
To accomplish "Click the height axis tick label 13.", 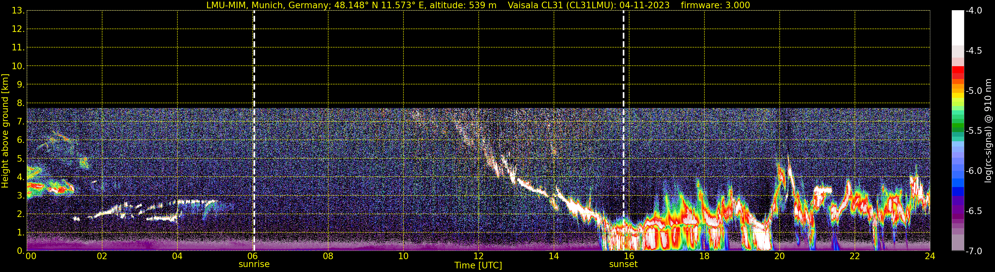I will pyautogui.click(x=18, y=11).
